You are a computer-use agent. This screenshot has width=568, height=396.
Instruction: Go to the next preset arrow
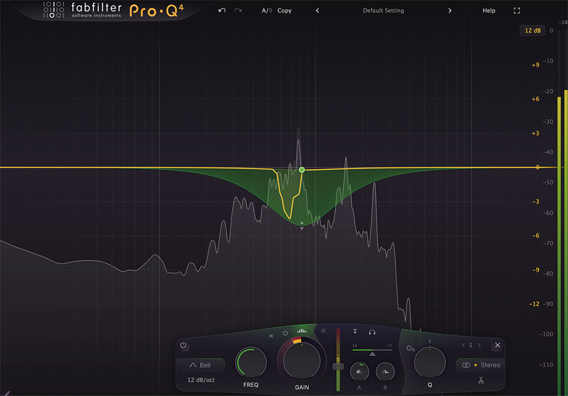pos(450,10)
